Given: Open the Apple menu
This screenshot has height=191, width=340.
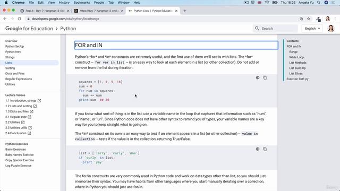Looking at the screenshot, I should [x=6, y=3].
